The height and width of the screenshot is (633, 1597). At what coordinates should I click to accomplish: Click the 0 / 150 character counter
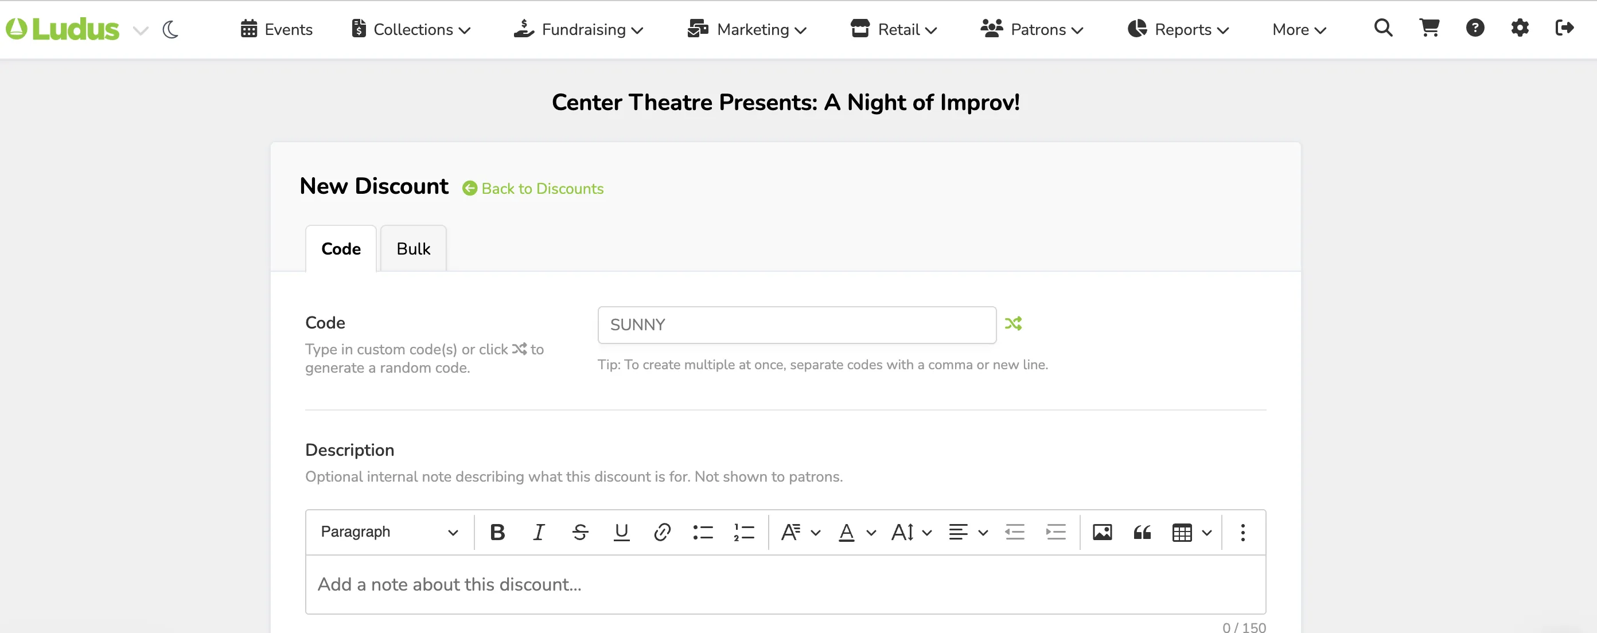pyautogui.click(x=1244, y=627)
